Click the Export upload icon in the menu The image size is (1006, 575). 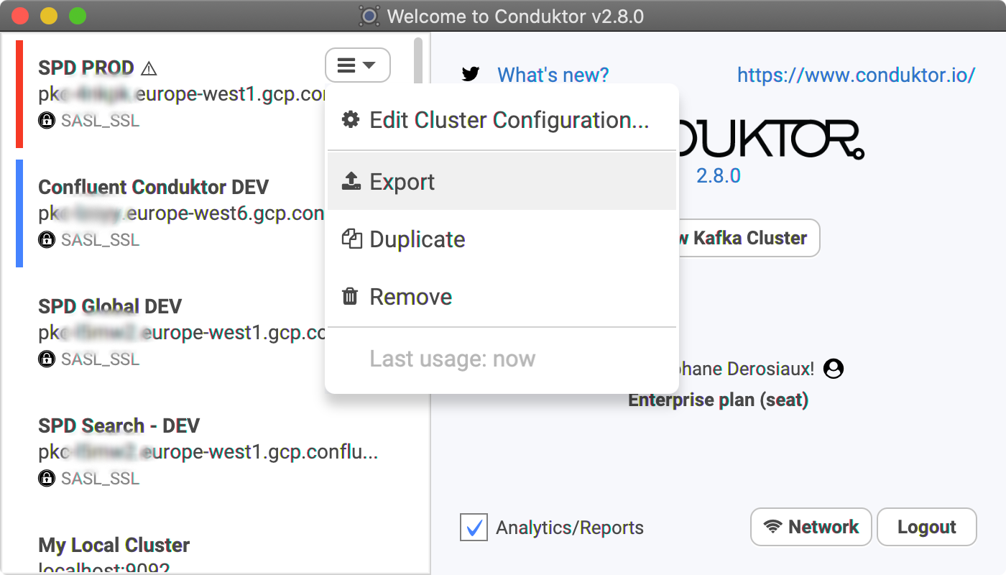click(x=351, y=181)
